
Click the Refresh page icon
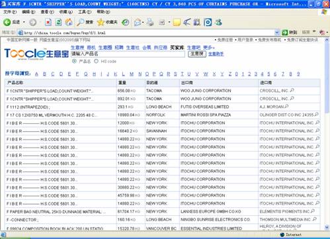[x=58, y=22]
